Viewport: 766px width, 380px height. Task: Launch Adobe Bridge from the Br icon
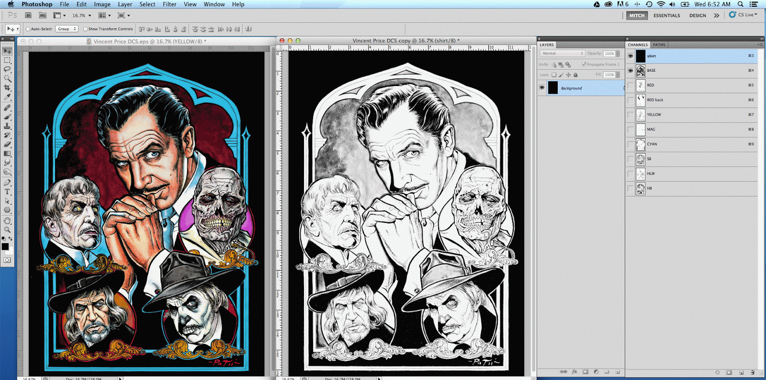pyautogui.click(x=28, y=15)
